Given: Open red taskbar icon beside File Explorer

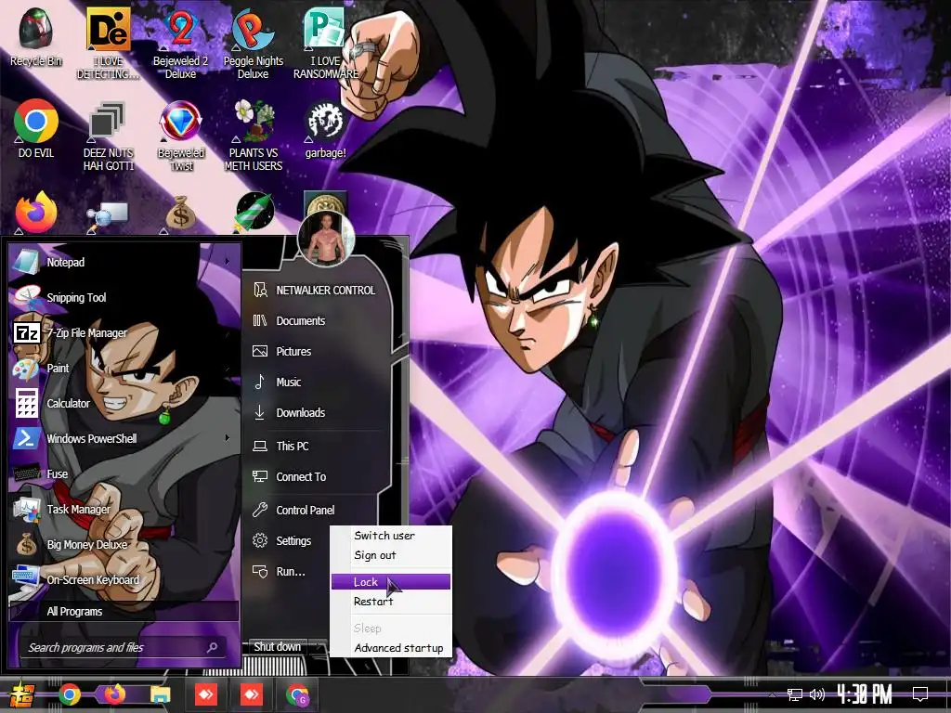Looking at the screenshot, I should pyautogui.click(x=206, y=694).
